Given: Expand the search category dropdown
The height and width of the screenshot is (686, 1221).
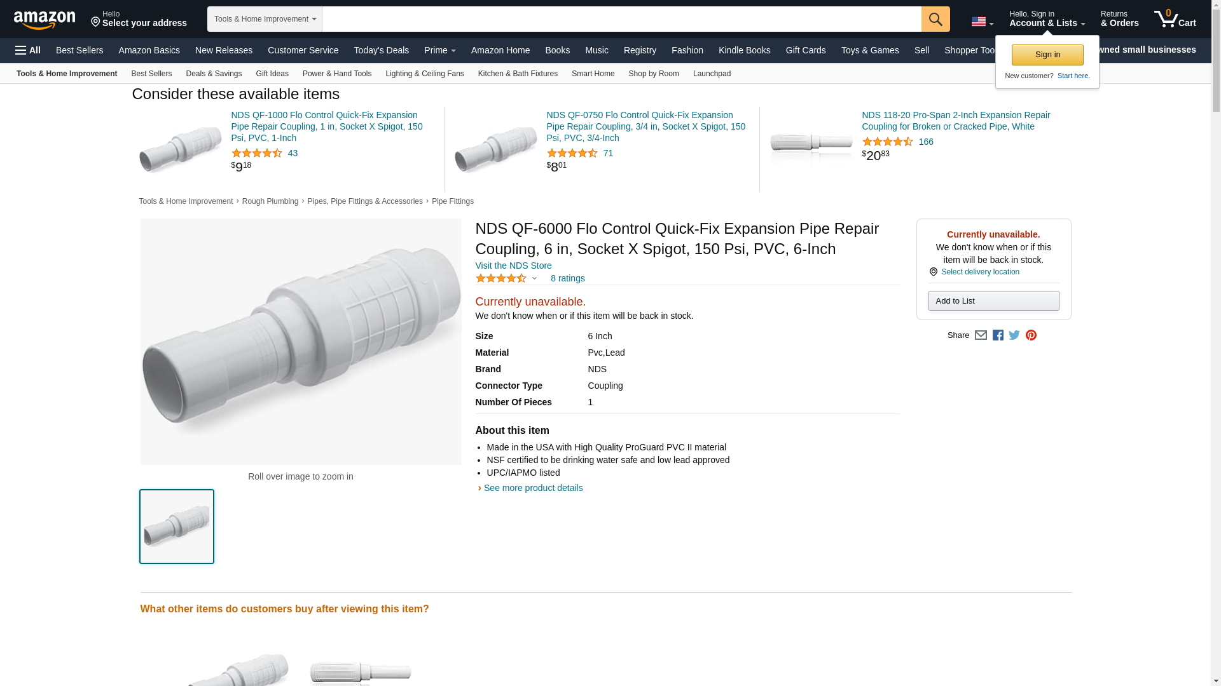Looking at the screenshot, I should (265, 19).
